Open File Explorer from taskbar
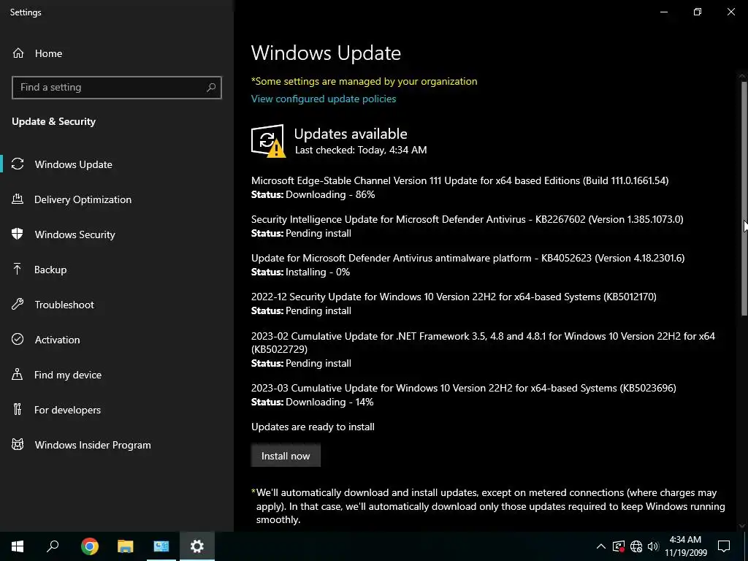Image resolution: width=748 pixels, height=561 pixels. click(x=126, y=546)
